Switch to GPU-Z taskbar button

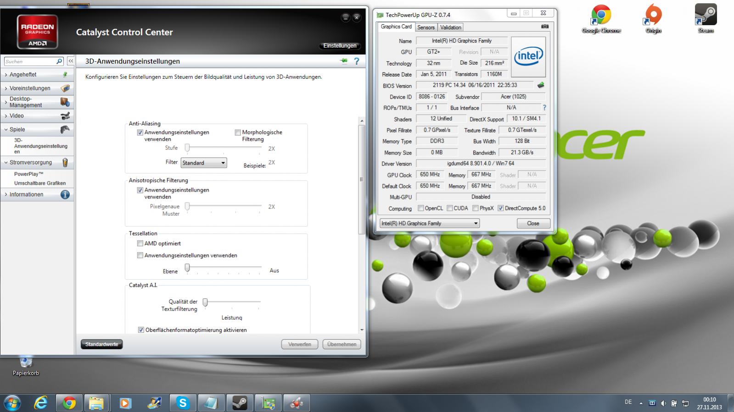[x=268, y=403]
